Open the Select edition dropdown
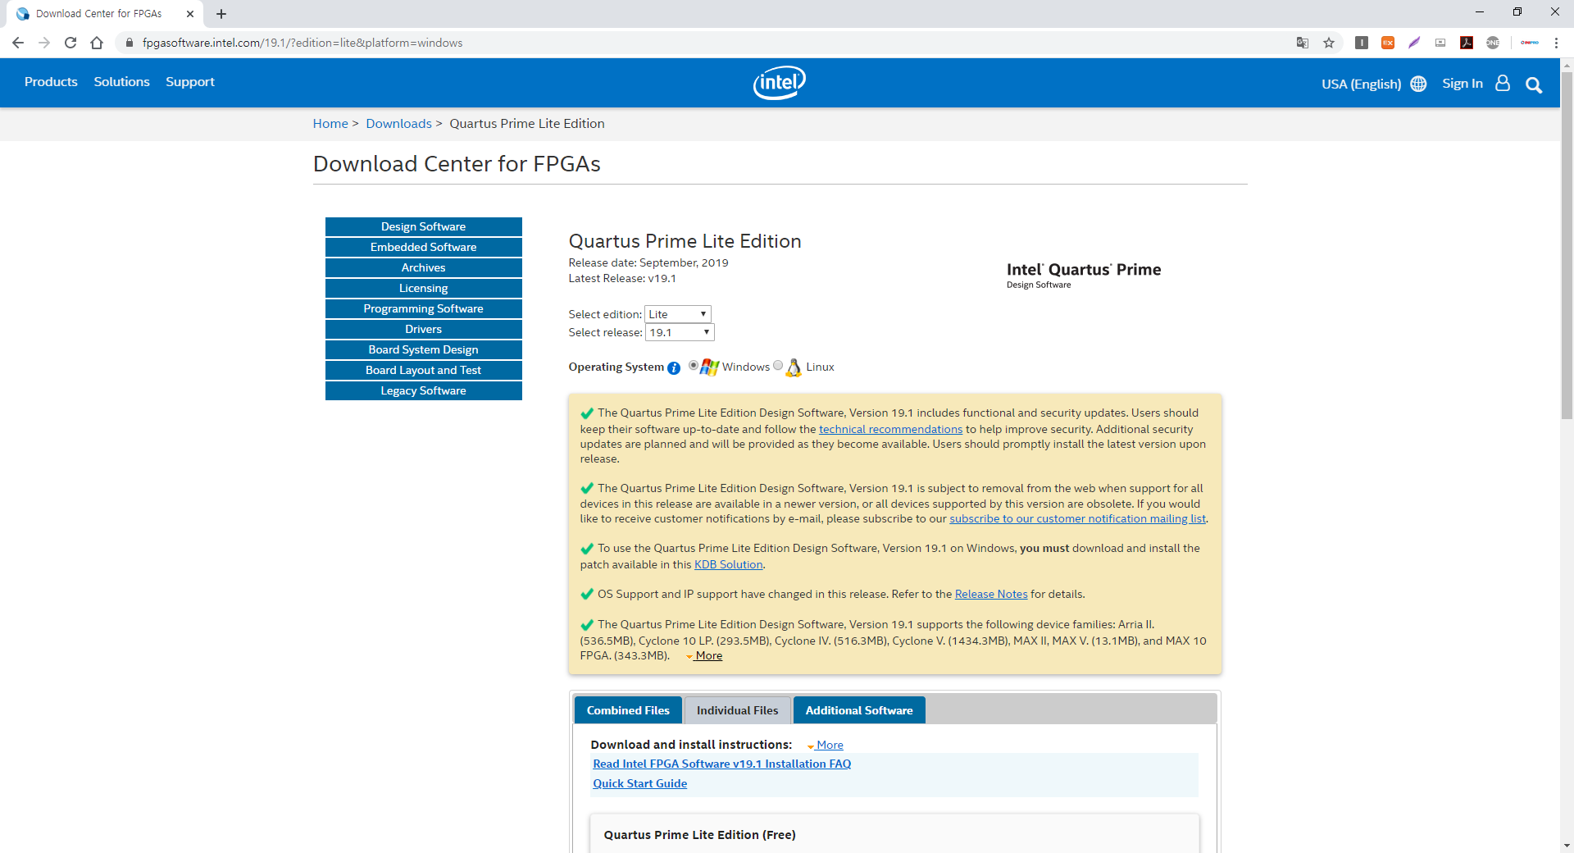This screenshot has width=1574, height=853. 678,314
